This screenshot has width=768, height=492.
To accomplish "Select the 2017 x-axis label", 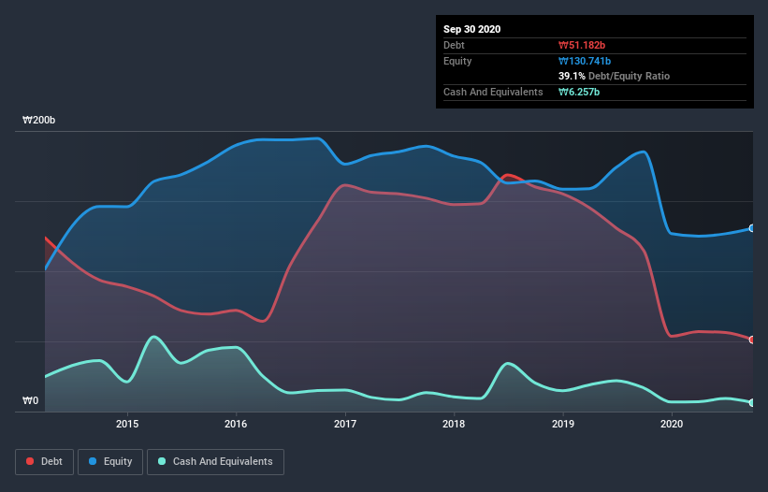I will click(345, 424).
